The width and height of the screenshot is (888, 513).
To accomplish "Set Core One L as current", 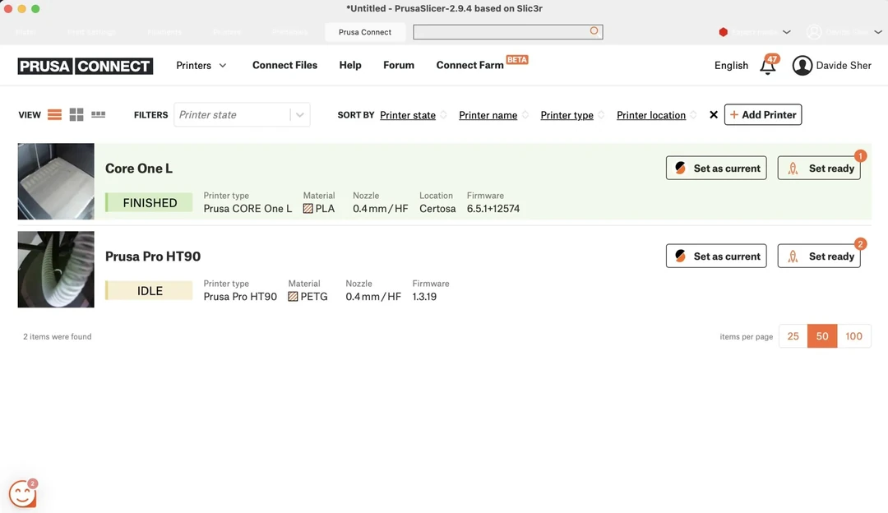I will coord(716,169).
